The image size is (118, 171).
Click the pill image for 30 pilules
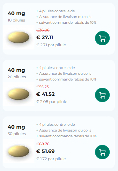click(18, 151)
